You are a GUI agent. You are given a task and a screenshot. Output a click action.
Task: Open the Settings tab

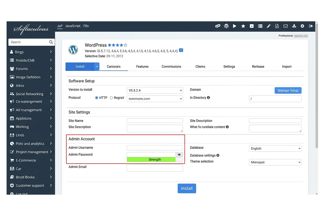[x=229, y=66]
